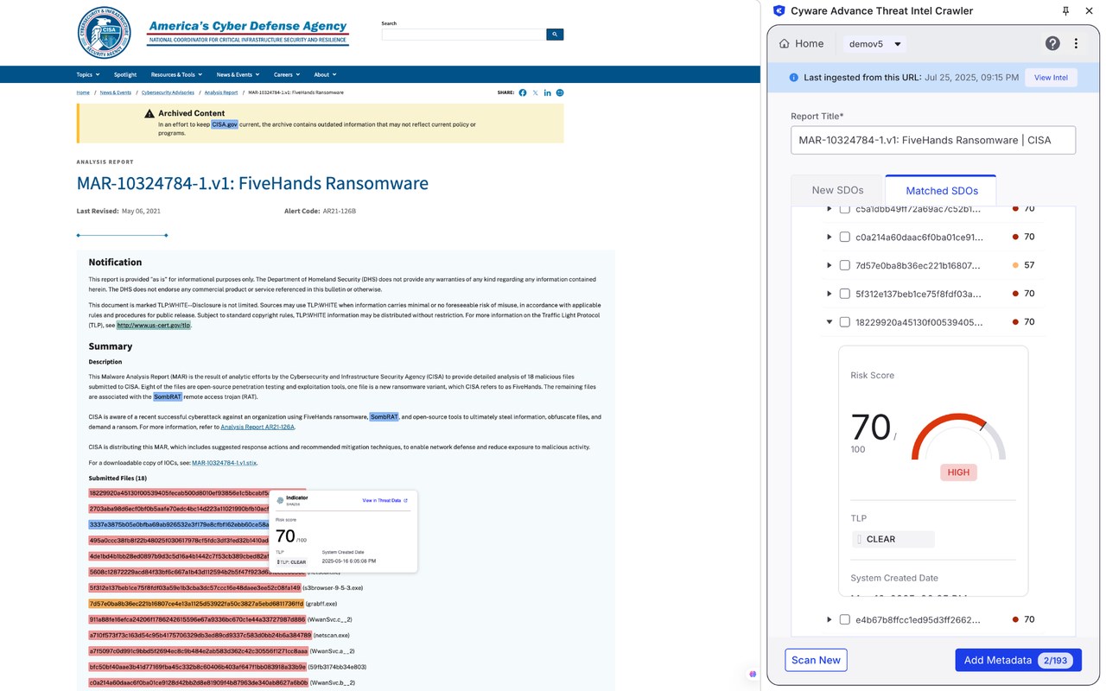Click the page hash beside (netscan.exe)
Viewport: 1106px width, 691px height.
200,636
